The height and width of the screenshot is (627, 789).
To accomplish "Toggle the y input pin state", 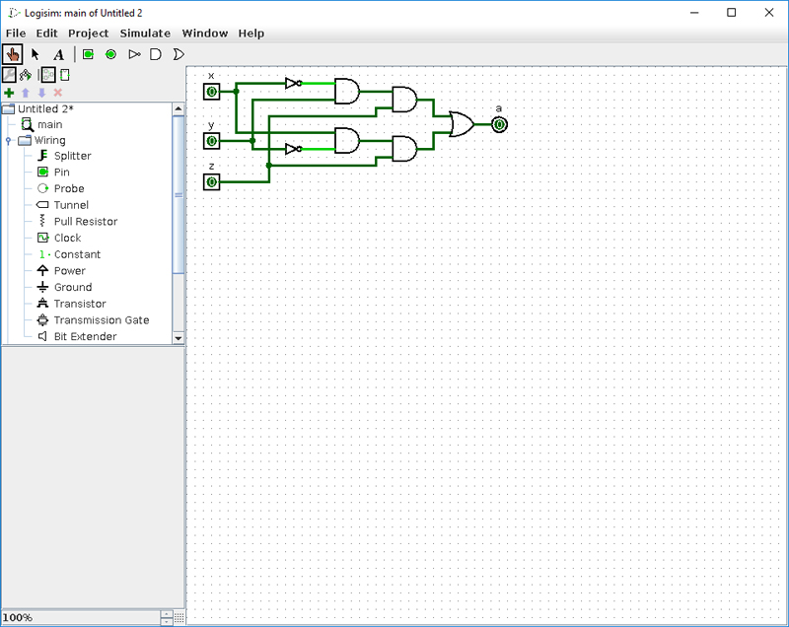I will click(x=211, y=140).
